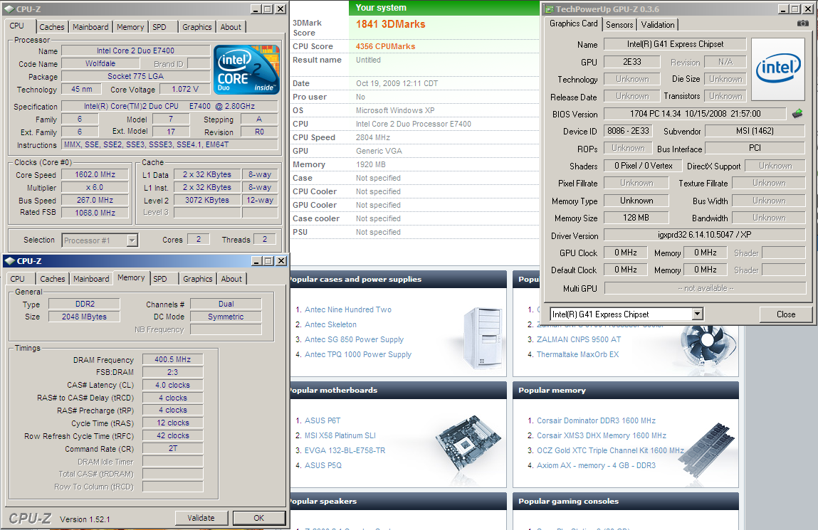Click the memory Type DDR2 value
818x530 pixels.
pos(85,304)
